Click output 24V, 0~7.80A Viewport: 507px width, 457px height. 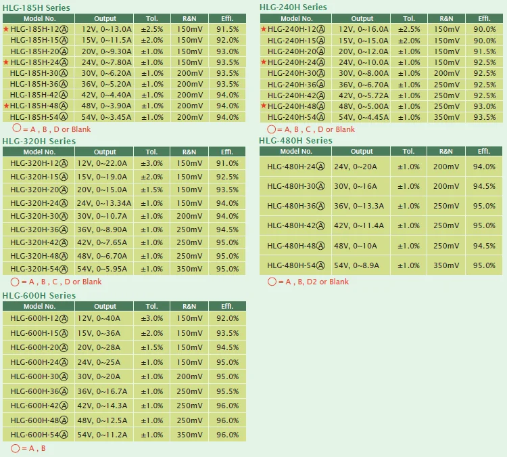coord(106,62)
